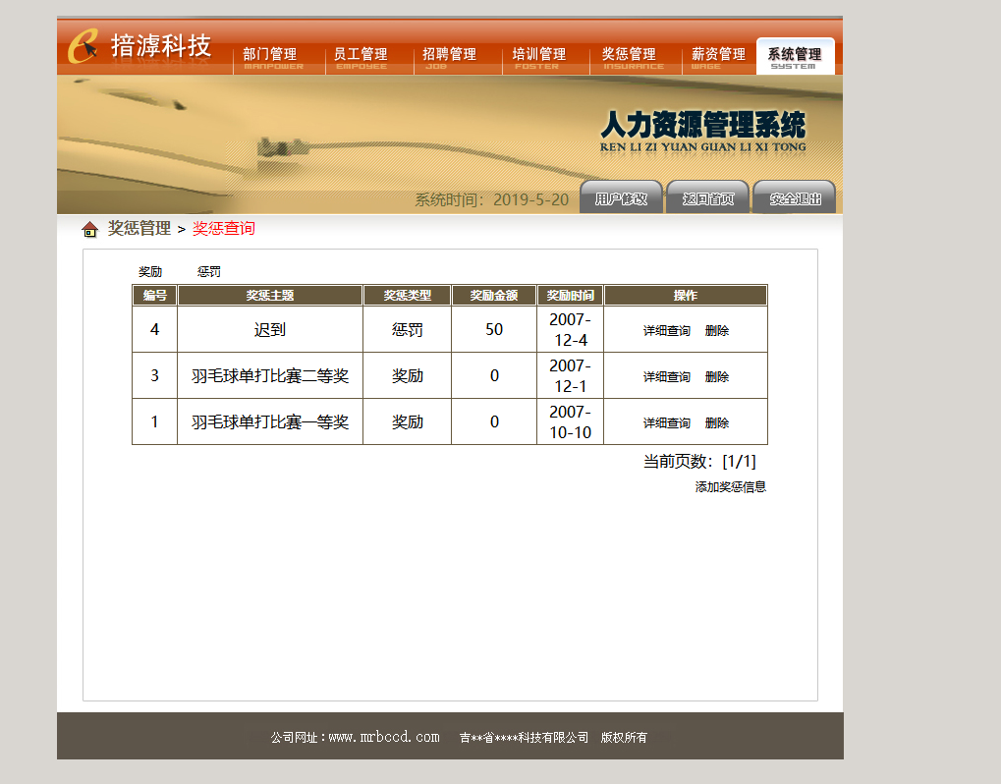Image resolution: width=1001 pixels, height=784 pixels.
Task: Delete the 迟到 record
Action: 717,331
